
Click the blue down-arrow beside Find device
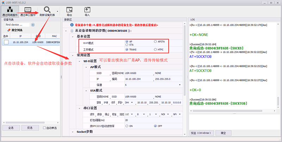[33, 25]
